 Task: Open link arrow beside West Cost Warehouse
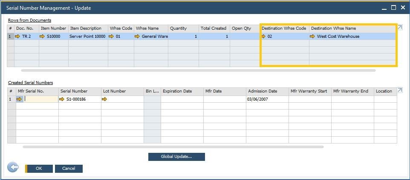313,37
